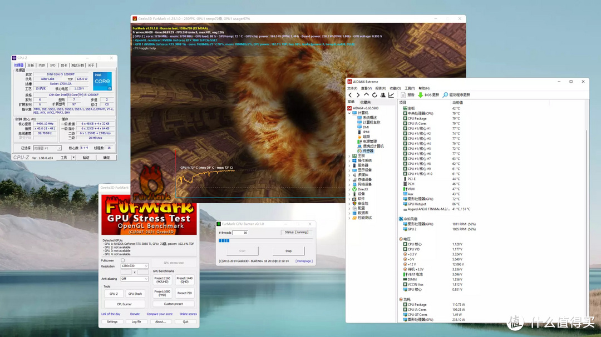601x337 pixels.
Task: Click the user favorites icon in AIDA64 toolbar
Action: pos(383,95)
